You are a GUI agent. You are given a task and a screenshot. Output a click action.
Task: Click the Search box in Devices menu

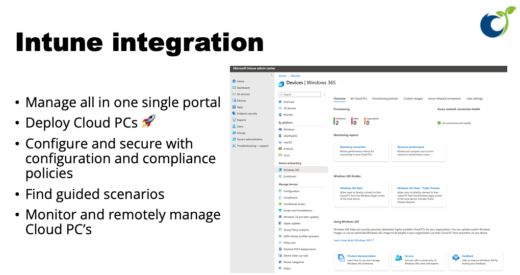pos(300,94)
